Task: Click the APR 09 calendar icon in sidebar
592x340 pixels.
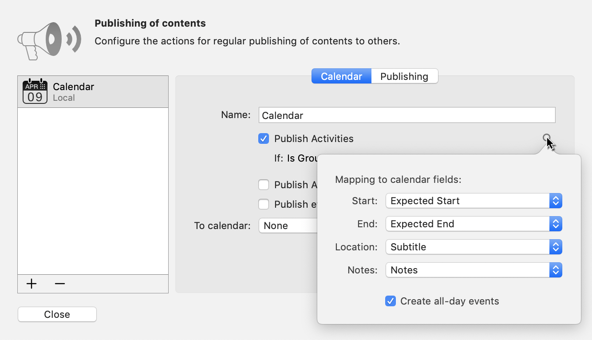Action: 35,91
